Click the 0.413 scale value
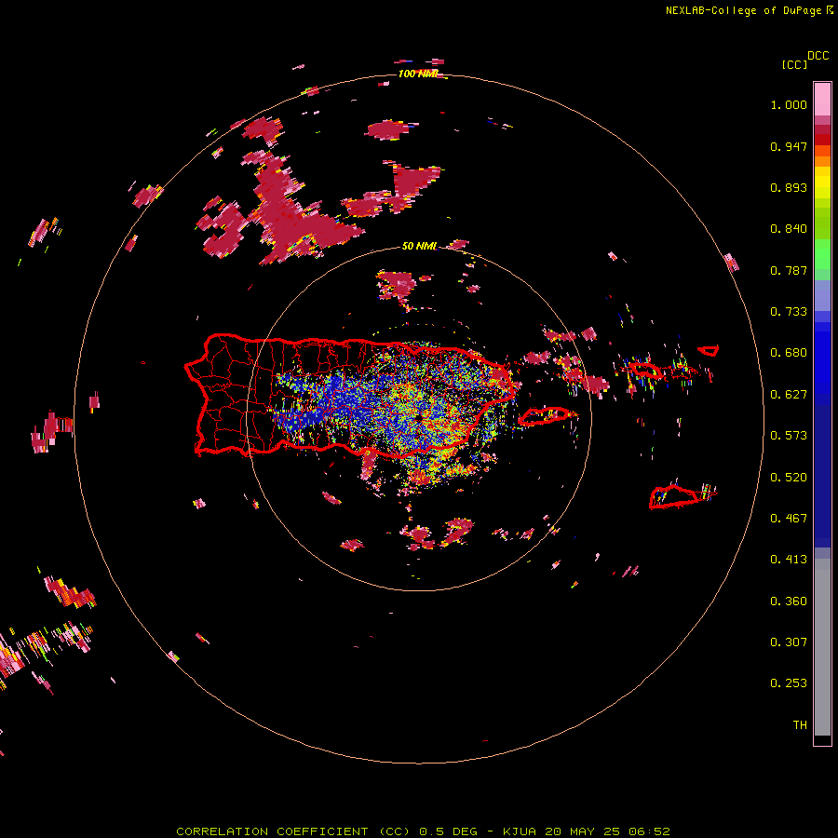The image size is (838, 838). click(789, 560)
